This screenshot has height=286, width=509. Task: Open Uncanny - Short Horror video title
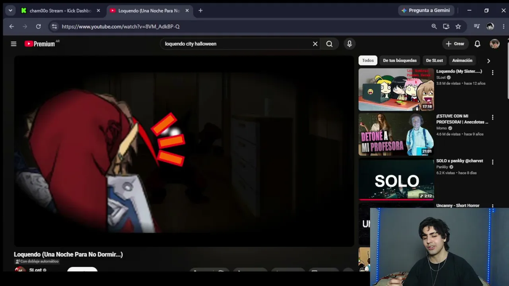click(x=458, y=206)
